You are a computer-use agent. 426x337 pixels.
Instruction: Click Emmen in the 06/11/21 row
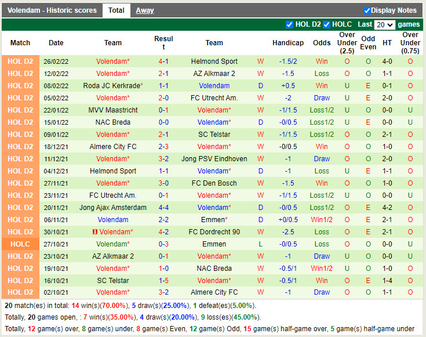point(213,220)
